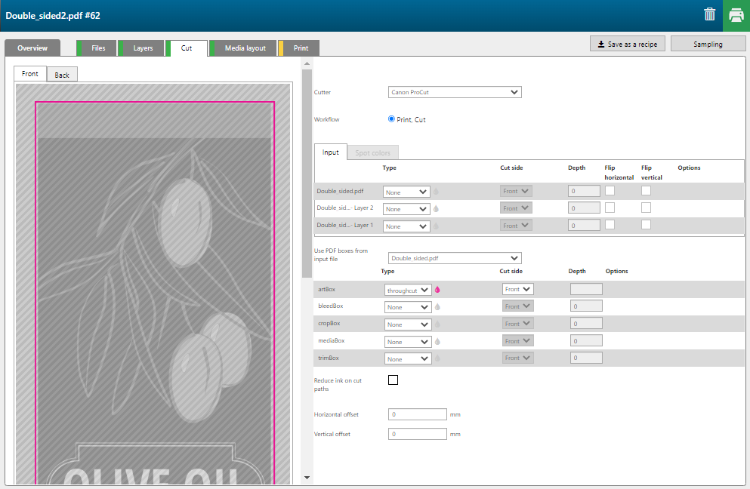Click into the Horizontal offset field

point(417,414)
